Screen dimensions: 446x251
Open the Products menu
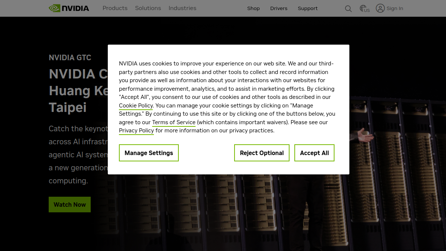click(x=115, y=8)
